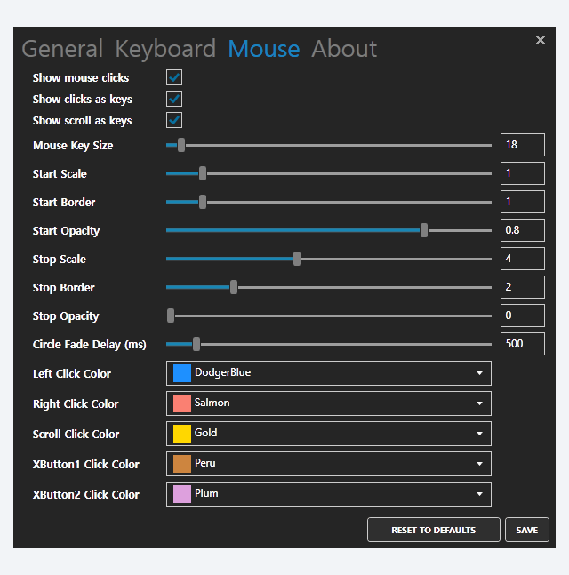569x575 pixels.
Task: Toggle the Show mouse clicks checkbox
Action: [174, 77]
